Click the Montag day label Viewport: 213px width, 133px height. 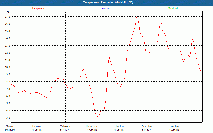point(10,126)
